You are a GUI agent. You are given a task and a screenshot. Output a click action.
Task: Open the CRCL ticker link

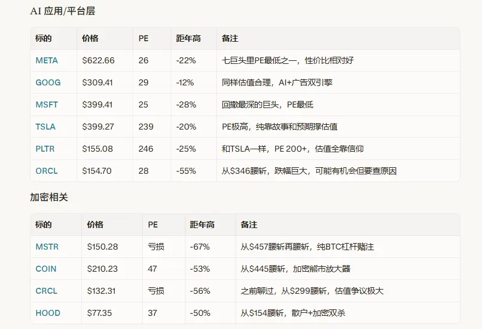47,291
